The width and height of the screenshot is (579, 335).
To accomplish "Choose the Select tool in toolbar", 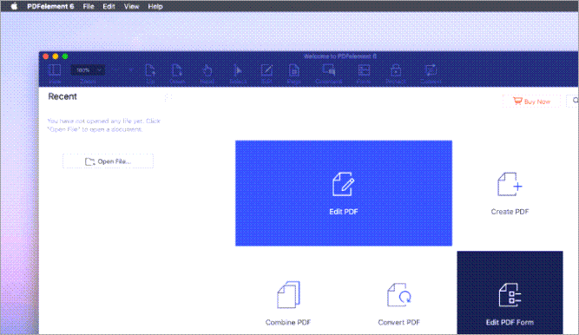I will pos(238,73).
